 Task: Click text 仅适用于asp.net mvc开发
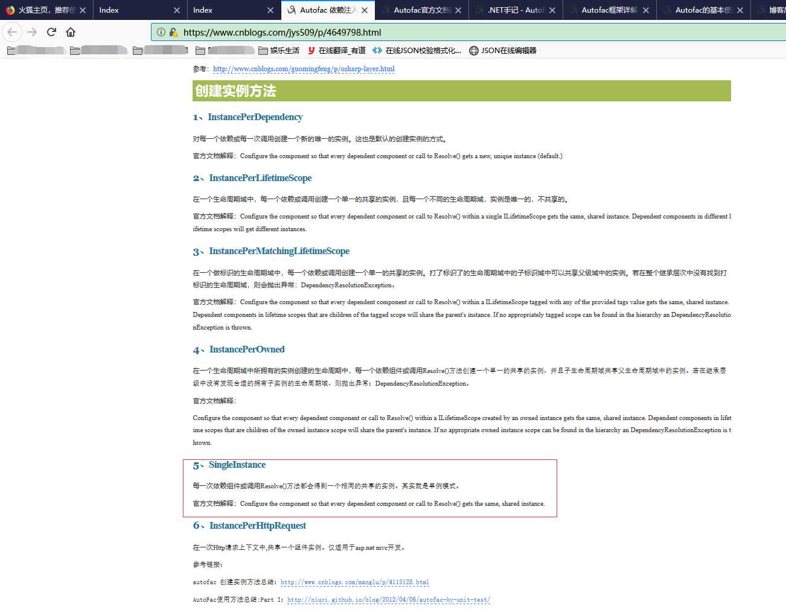[366, 548]
